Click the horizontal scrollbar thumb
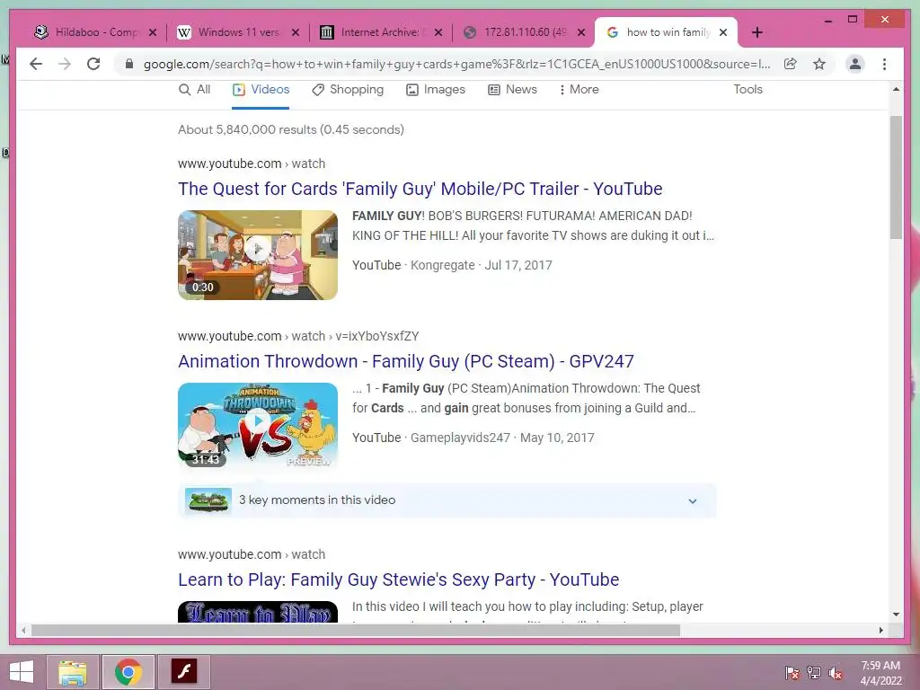 click(356, 631)
